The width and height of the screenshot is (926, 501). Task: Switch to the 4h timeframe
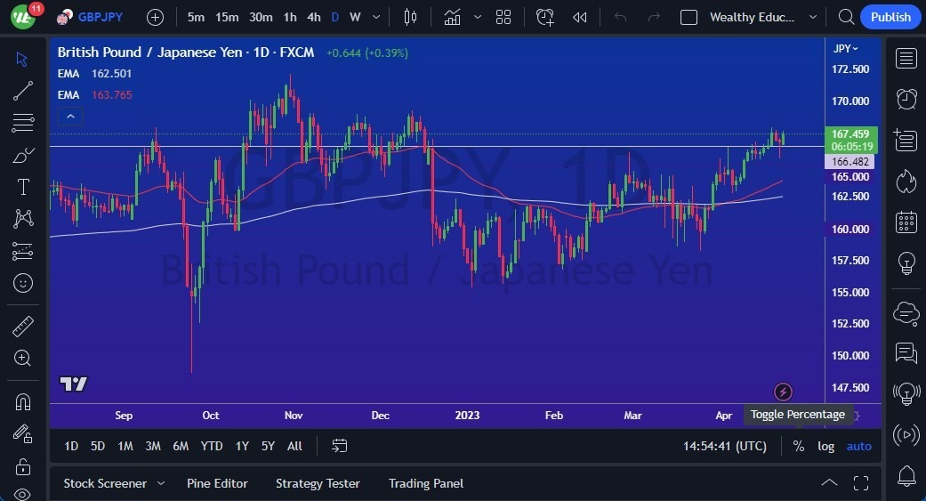click(x=314, y=17)
